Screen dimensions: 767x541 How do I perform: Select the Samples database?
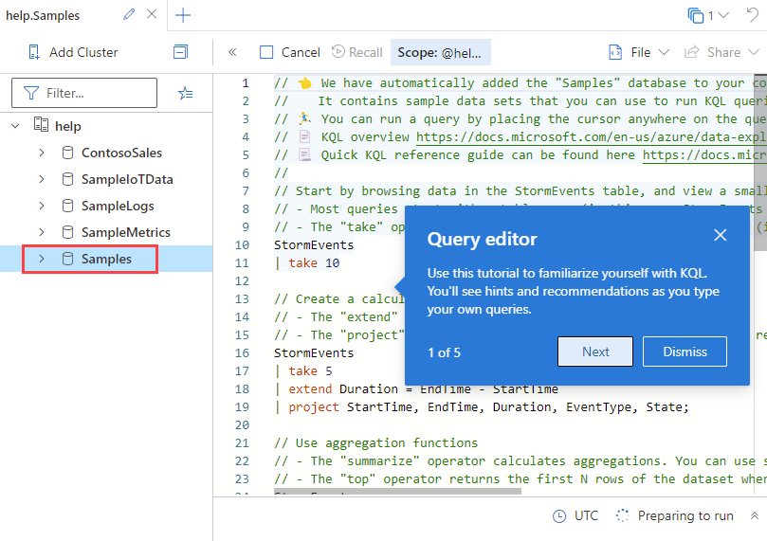[106, 259]
